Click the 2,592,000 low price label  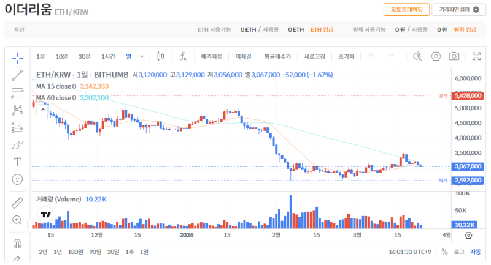[x=468, y=181]
